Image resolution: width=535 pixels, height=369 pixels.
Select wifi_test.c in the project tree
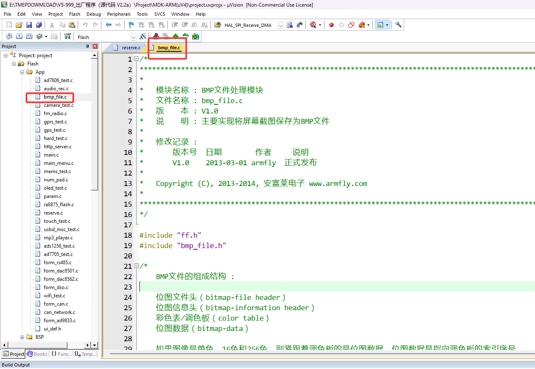(55, 296)
